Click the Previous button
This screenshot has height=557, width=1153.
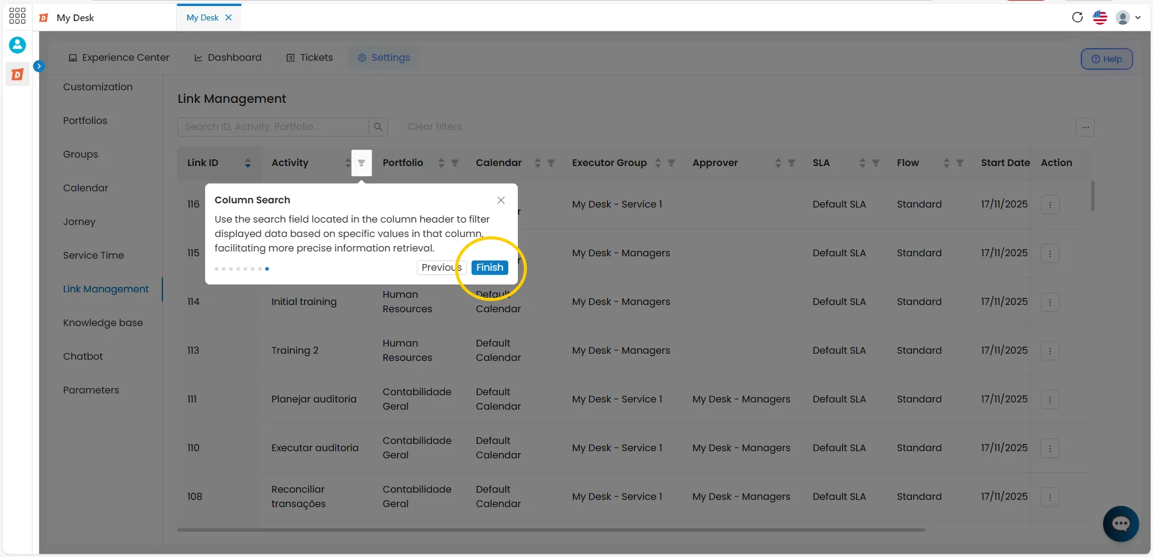(x=441, y=268)
